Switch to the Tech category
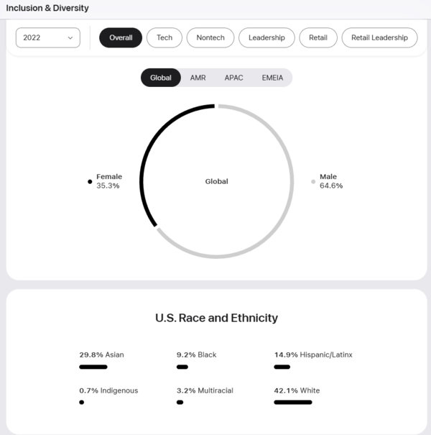431x435 pixels. coord(164,38)
